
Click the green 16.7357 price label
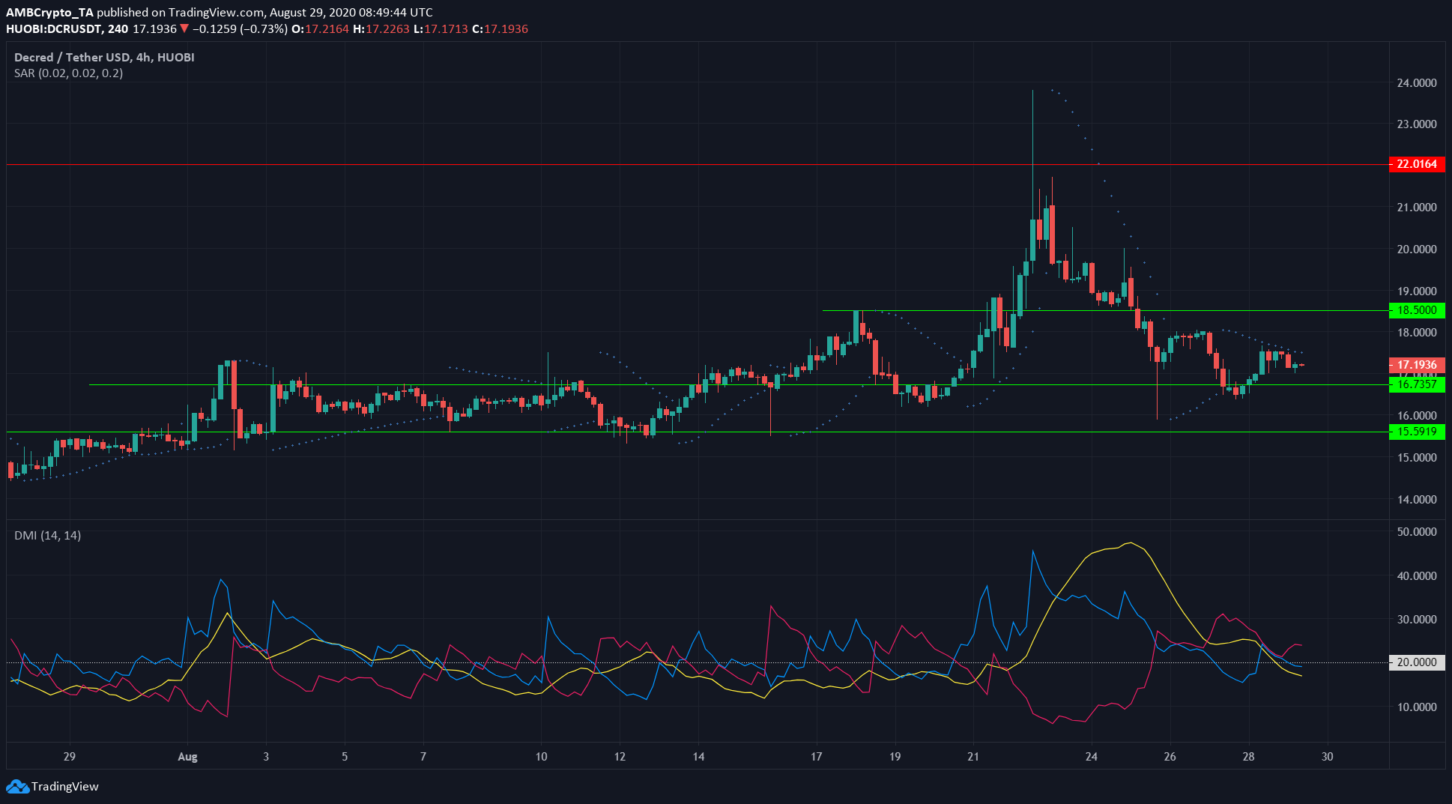(x=1417, y=384)
